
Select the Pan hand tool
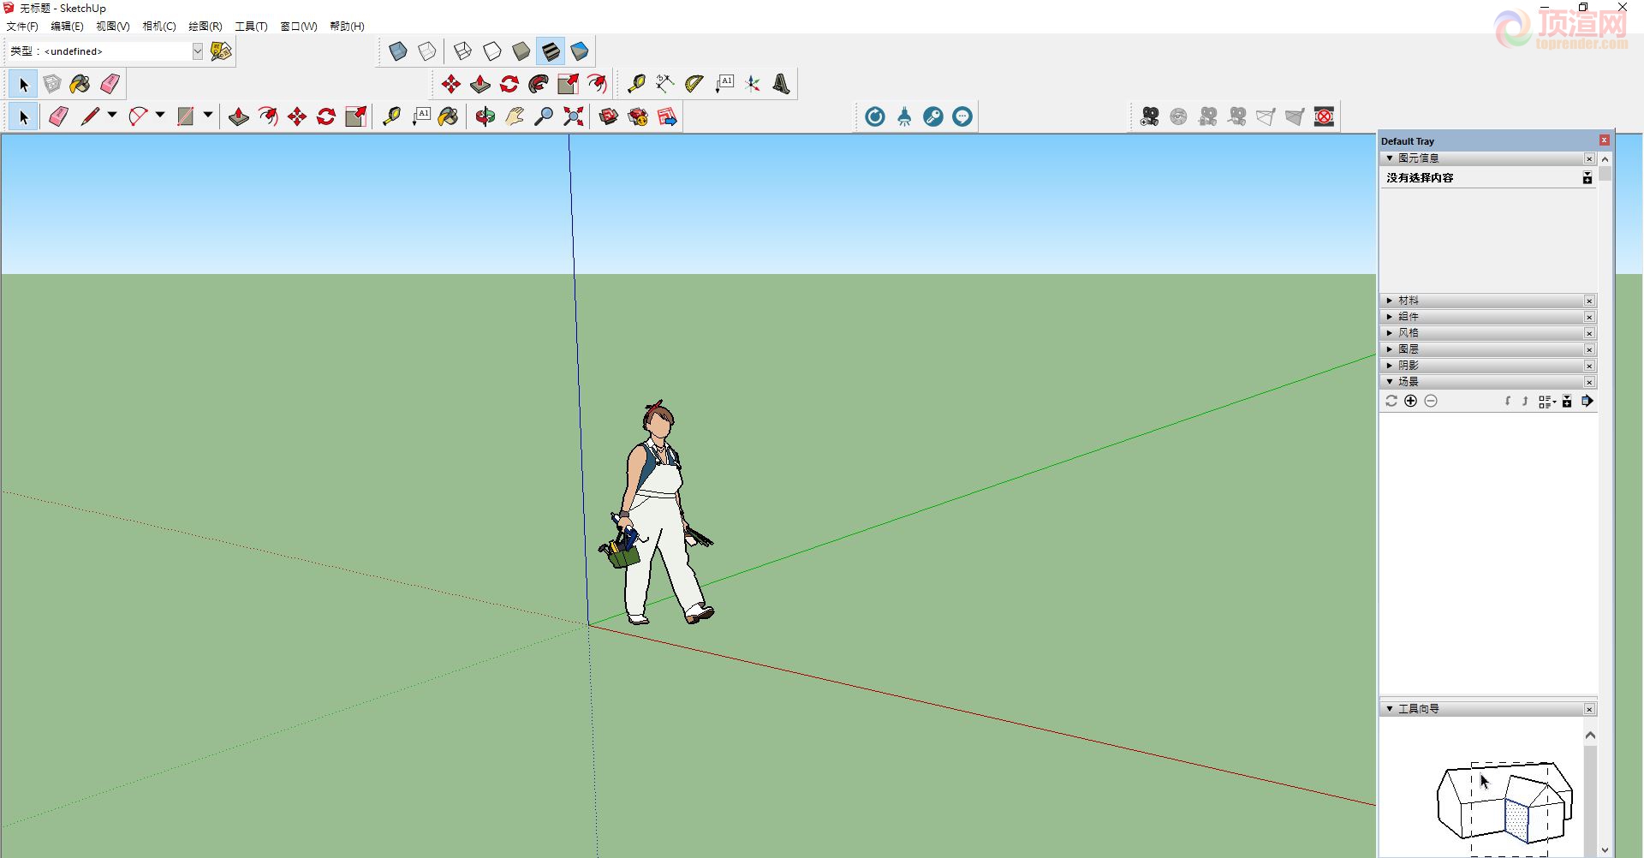click(x=515, y=116)
